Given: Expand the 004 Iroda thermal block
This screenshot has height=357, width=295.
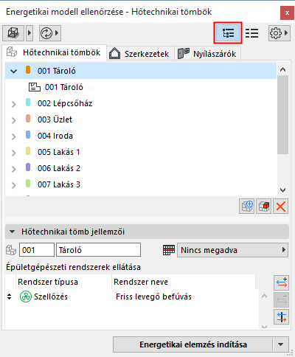Looking at the screenshot, I should tap(14, 136).
